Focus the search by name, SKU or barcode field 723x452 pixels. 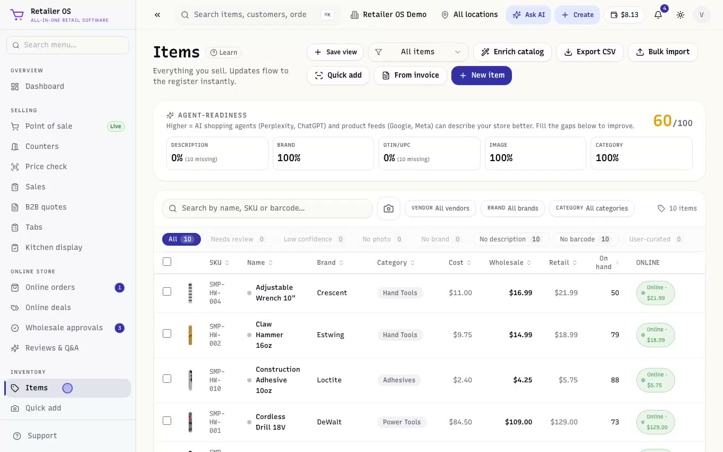click(267, 208)
